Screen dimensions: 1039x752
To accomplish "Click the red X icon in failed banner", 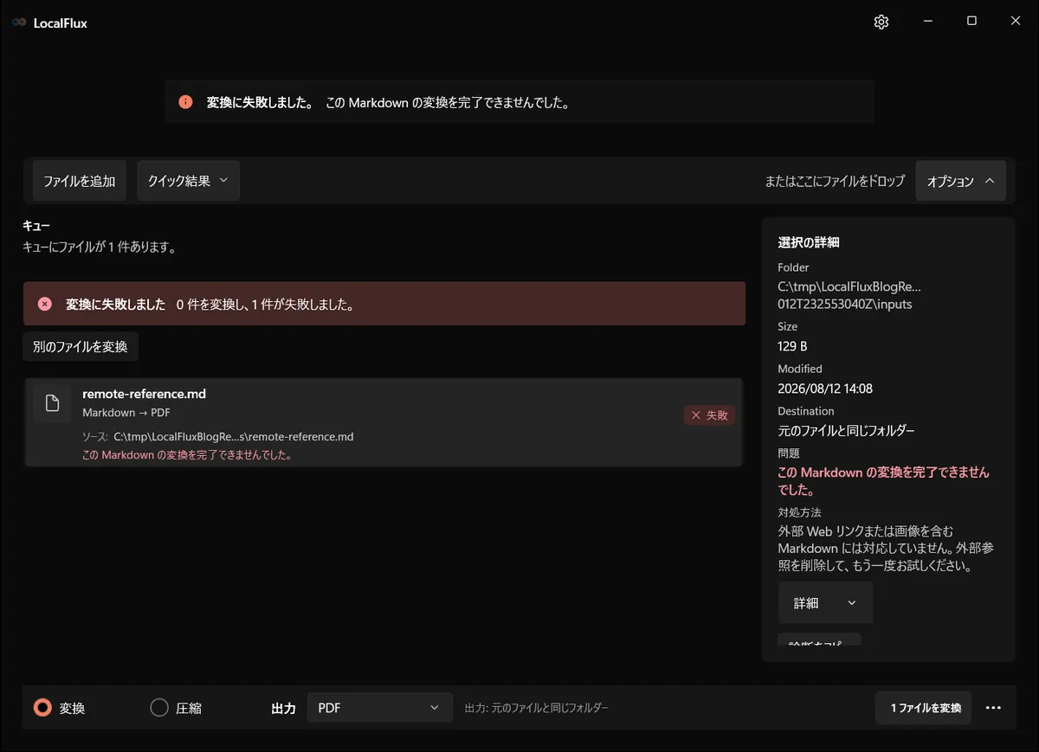I will (45, 304).
